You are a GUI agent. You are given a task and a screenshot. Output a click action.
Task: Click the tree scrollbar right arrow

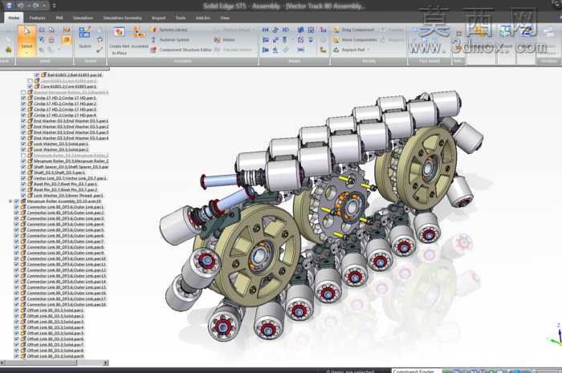tap(106, 363)
